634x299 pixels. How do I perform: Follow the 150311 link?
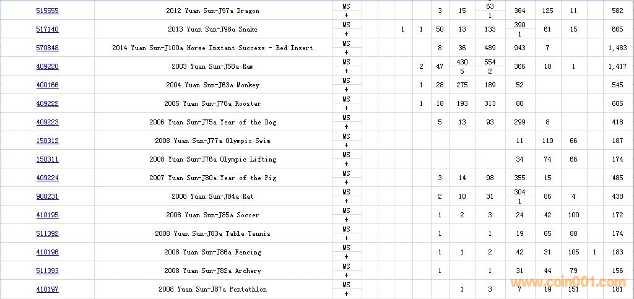coord(47,160)
